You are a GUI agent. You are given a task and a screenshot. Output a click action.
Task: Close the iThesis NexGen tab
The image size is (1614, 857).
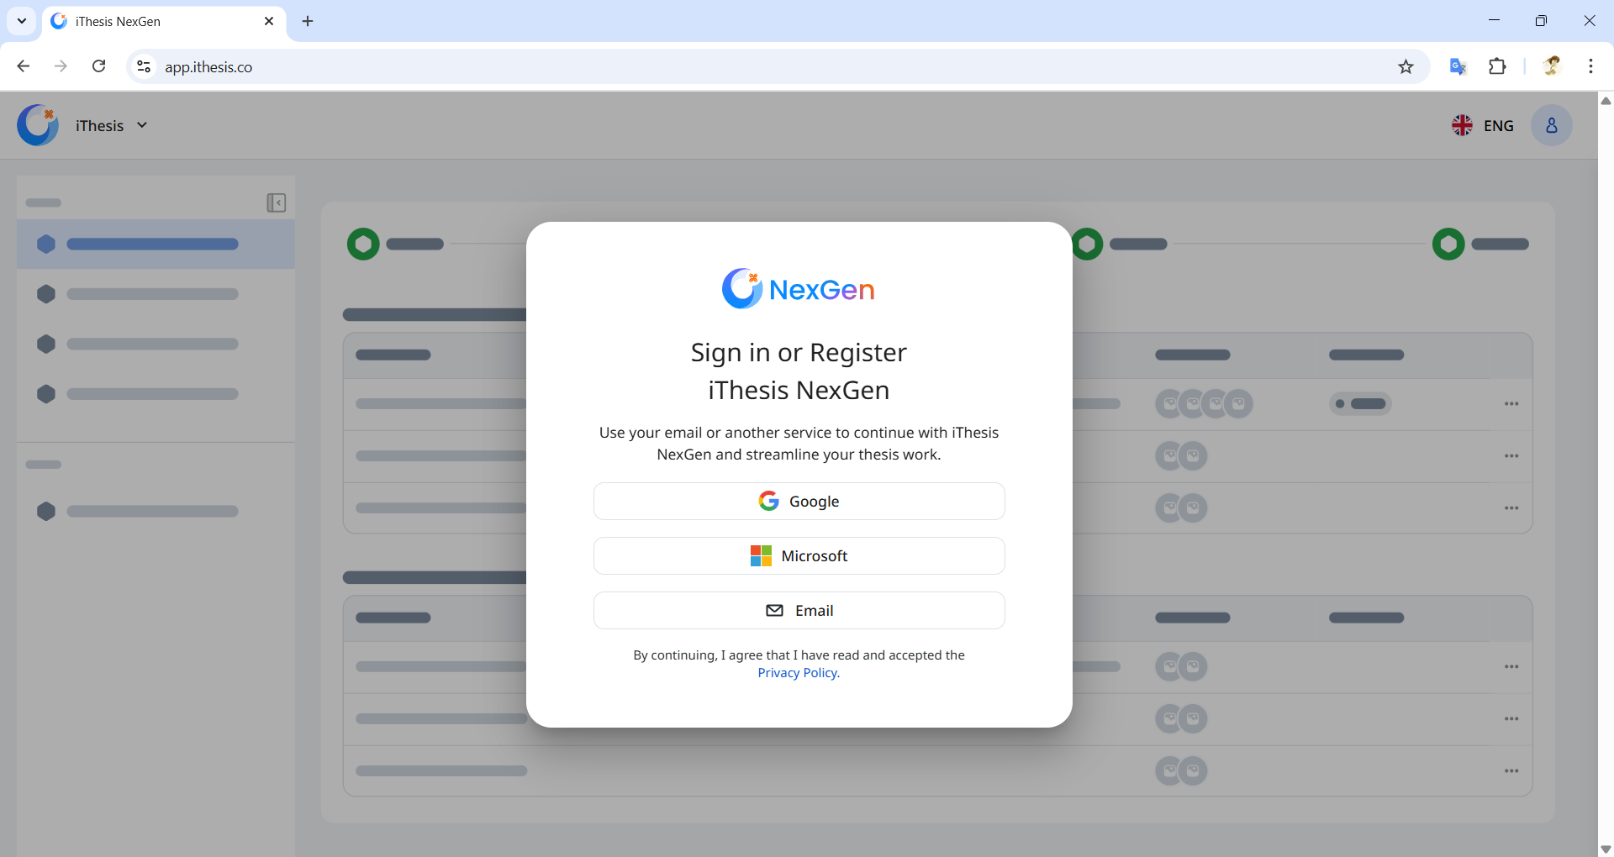[269, 21]
